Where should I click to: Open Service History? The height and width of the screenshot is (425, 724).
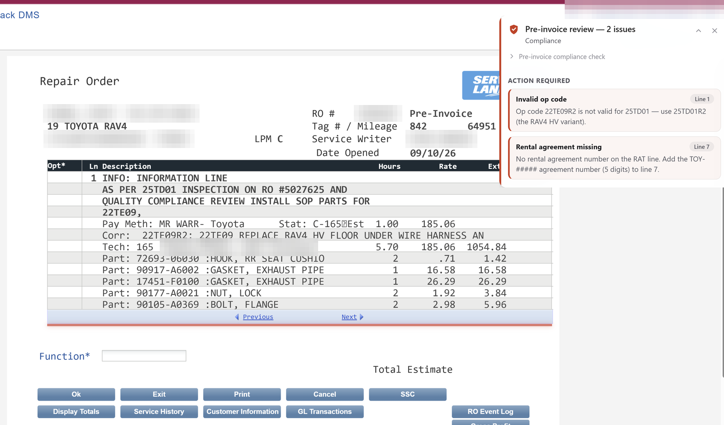click(159, 411)
